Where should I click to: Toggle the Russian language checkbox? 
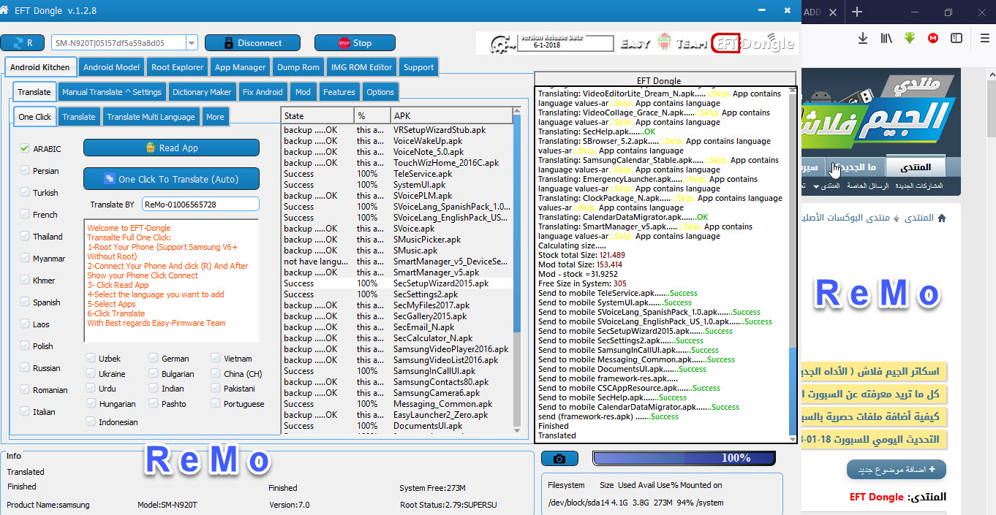tap(25, 367)
